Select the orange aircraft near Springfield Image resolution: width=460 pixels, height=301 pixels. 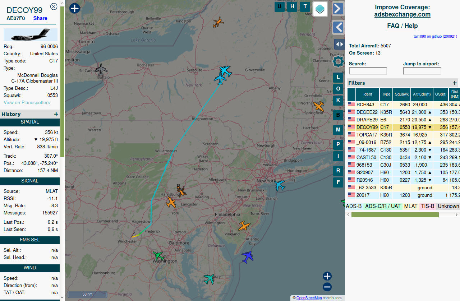pos(319,106)
